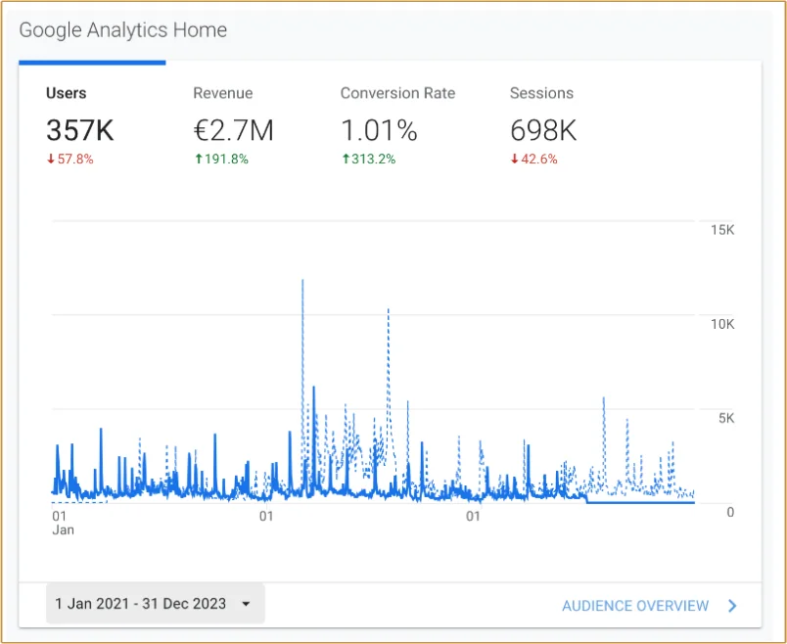
Task: Click the 357K users value
Action: [80, 130]
